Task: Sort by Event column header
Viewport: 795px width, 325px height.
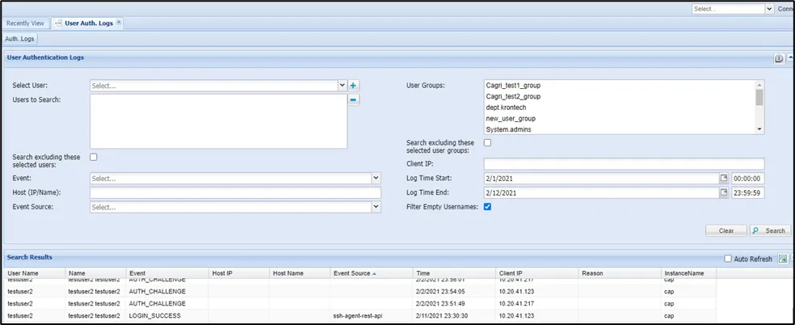Action: point(166,273)
